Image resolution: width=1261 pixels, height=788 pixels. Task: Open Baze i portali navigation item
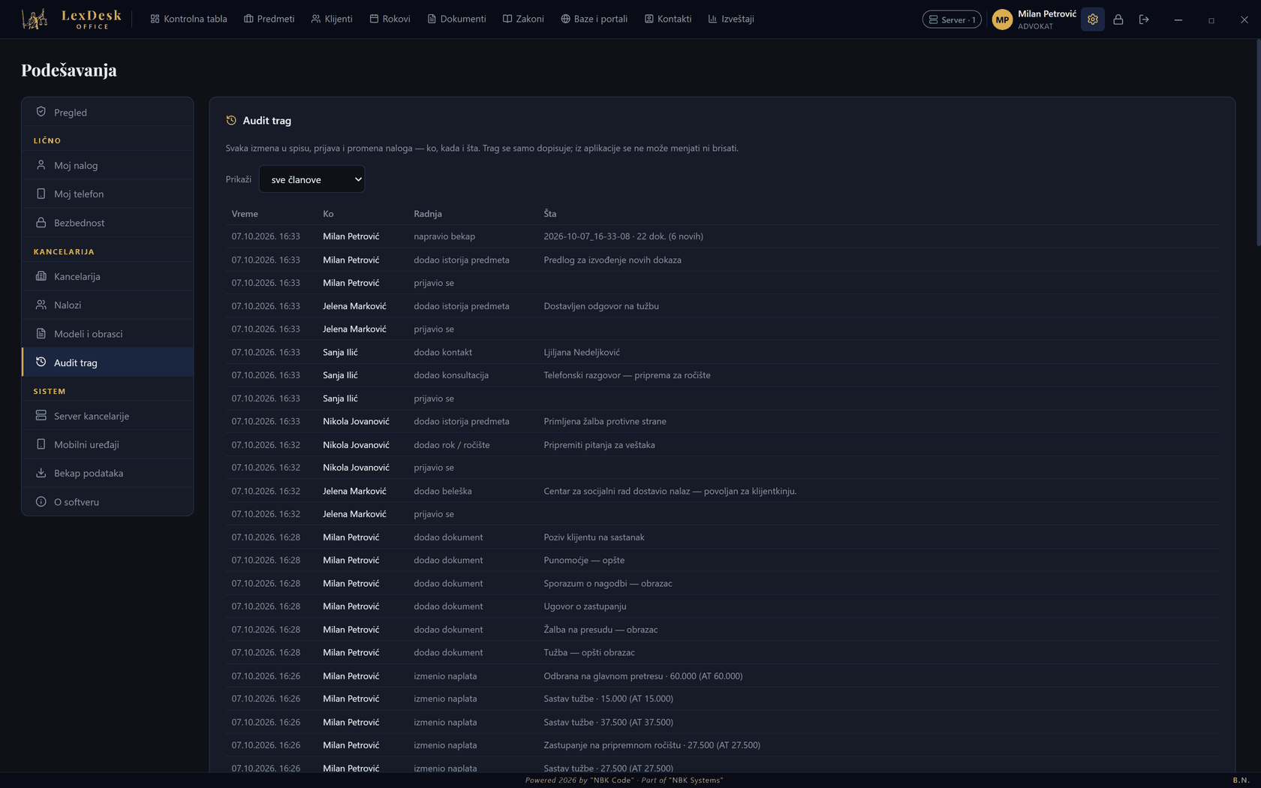pos(594,19)
